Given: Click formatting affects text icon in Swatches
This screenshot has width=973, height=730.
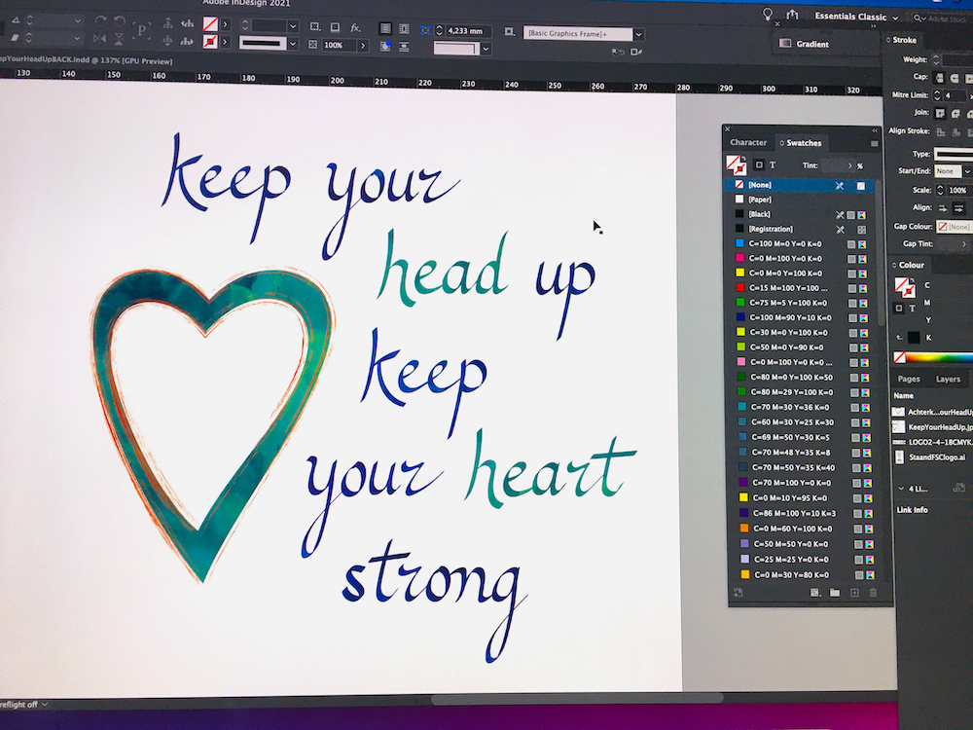Looking at the screenshot, I should coord(773,165).
